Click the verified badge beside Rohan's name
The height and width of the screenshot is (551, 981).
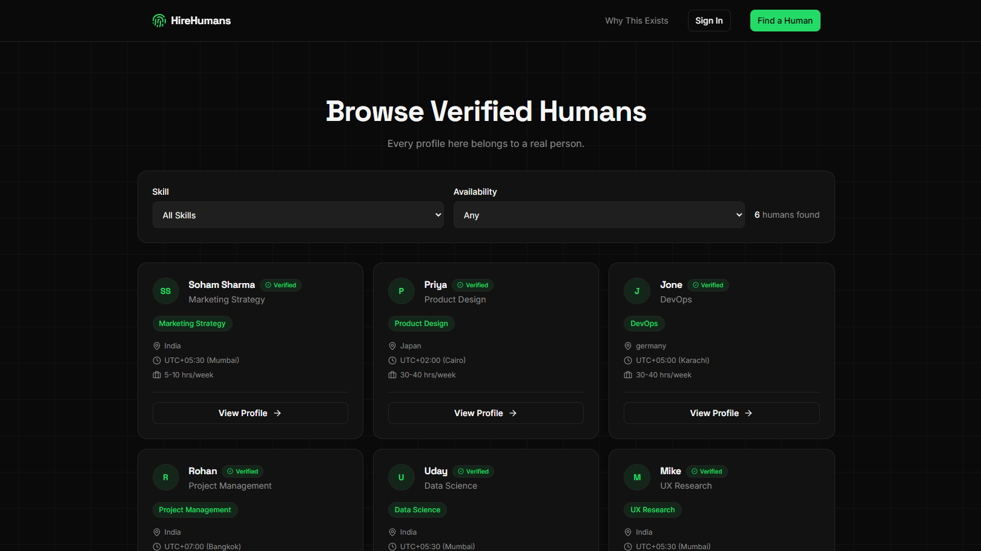pyautogui.click(x=242, y=471)
